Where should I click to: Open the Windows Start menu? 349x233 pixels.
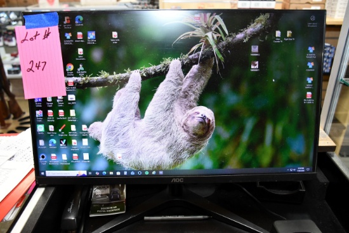[43, 173]
